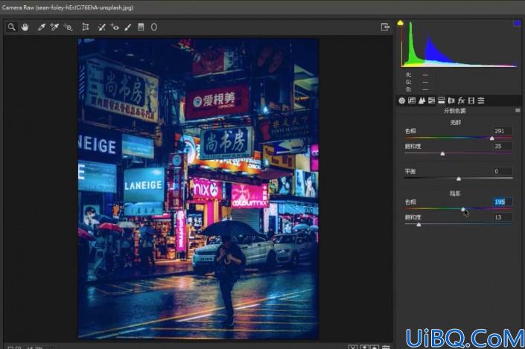The image size is (525, 349).
Task: Open the Detail panel tab
Action: [x=421, y=100]
